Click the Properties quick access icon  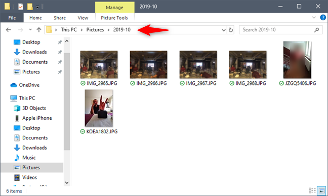click(x=20, y=7)
